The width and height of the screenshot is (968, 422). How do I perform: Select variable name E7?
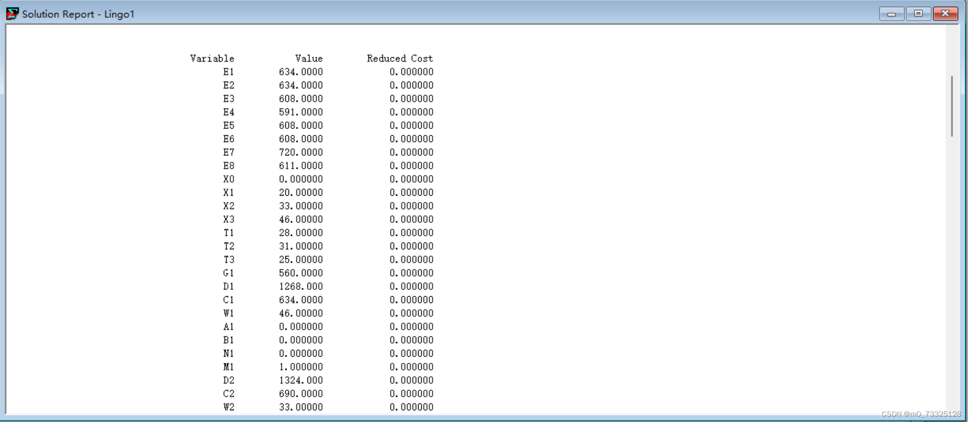pos(228,152)
